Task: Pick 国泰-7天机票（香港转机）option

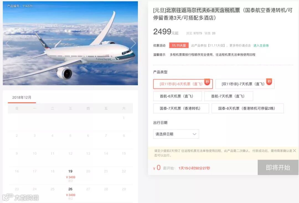Action: (x=181, y=109)
